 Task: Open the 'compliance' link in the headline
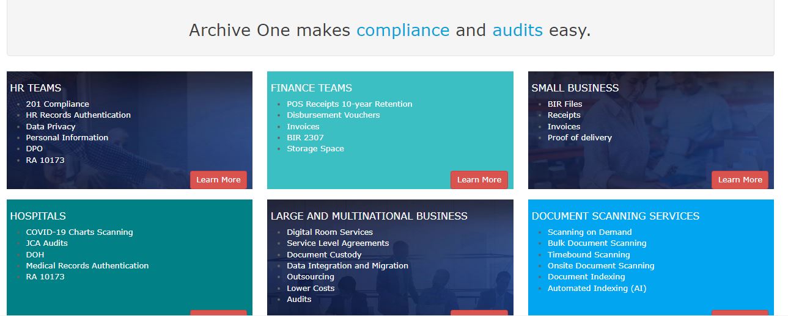(403, 31)
